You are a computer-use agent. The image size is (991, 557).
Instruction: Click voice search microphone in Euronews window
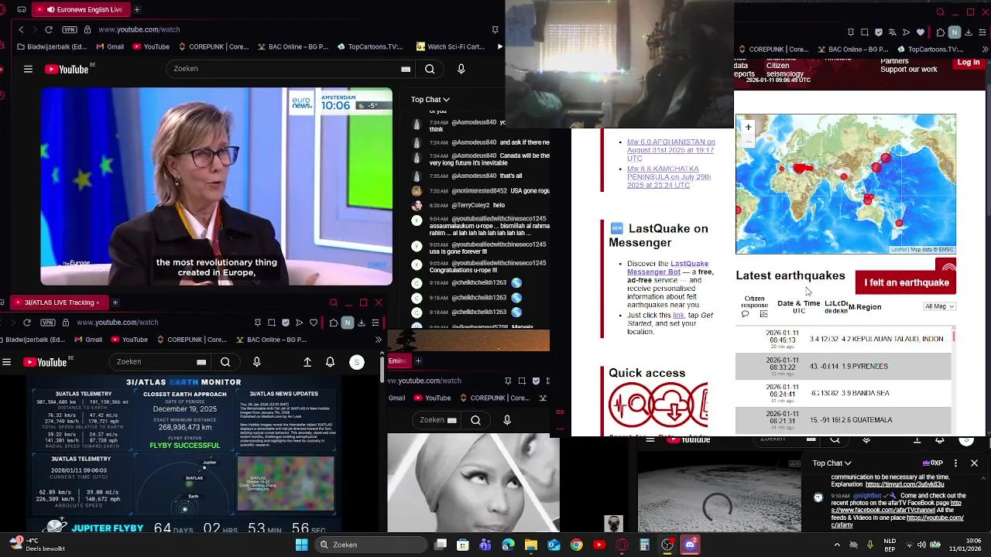(461, 69)
